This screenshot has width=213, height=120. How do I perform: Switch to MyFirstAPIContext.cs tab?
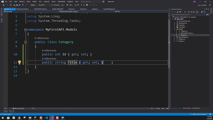(x=41, y=9)
